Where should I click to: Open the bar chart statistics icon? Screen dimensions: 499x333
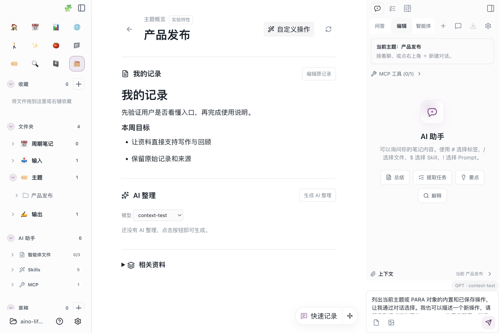pyautogui.click(x=56, y=27)
